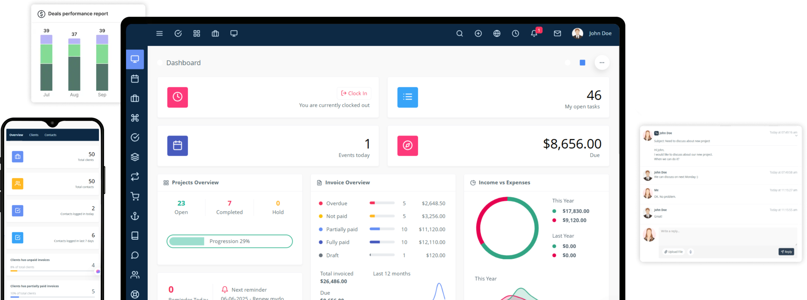Click the Fully paid progress bar
This screenshot has width=807, height=300.
point(382,242)
